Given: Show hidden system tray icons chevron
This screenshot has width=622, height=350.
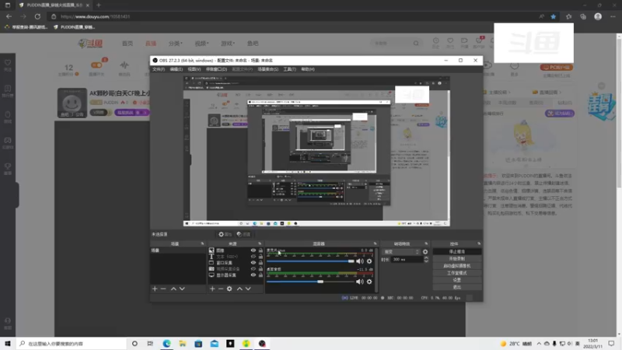Looking at the screenshot, I should [539, 344].
